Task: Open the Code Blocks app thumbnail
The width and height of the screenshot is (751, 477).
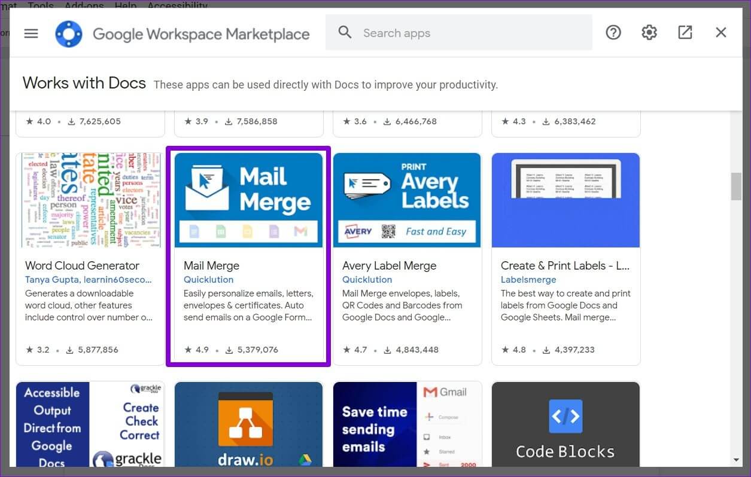Action: tap(565, 424)
